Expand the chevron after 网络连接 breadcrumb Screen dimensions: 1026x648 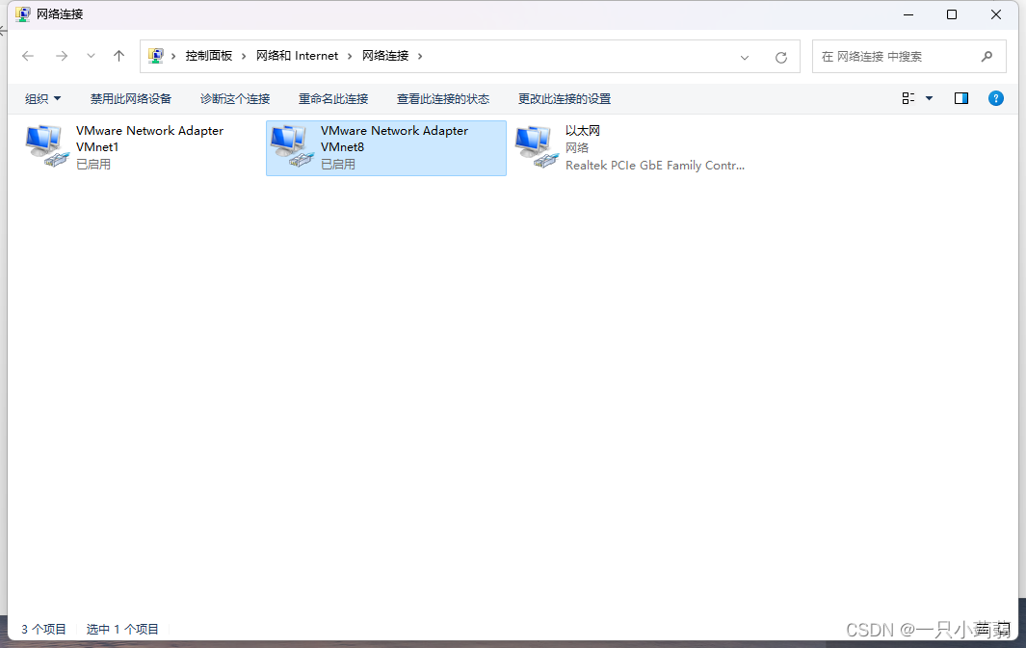(x=420, y=56)
